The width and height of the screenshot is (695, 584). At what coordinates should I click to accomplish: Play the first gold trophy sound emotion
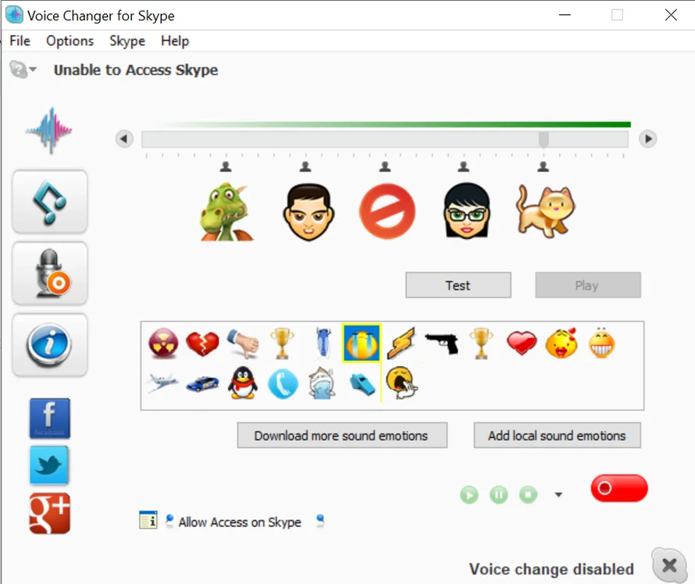click(x=283, y=343)
